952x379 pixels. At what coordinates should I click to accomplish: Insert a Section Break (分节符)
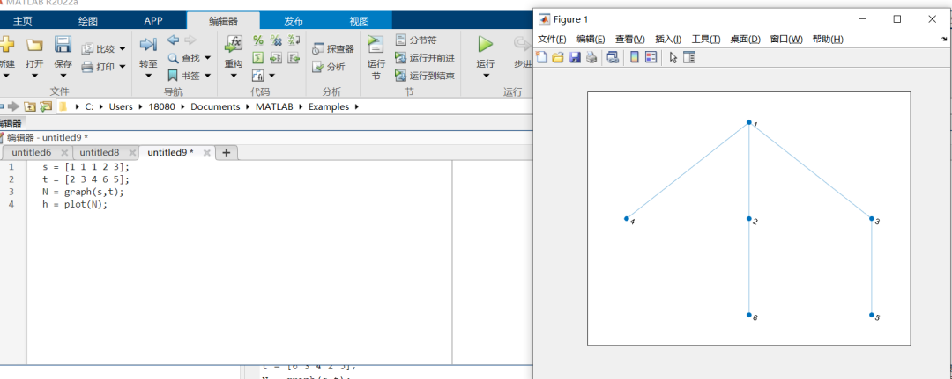click(416, 40)
